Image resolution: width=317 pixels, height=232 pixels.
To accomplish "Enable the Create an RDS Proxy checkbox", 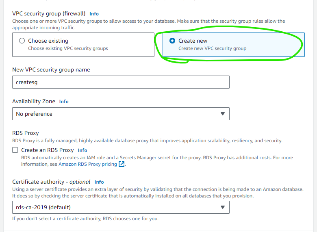I will pos(15,150).
